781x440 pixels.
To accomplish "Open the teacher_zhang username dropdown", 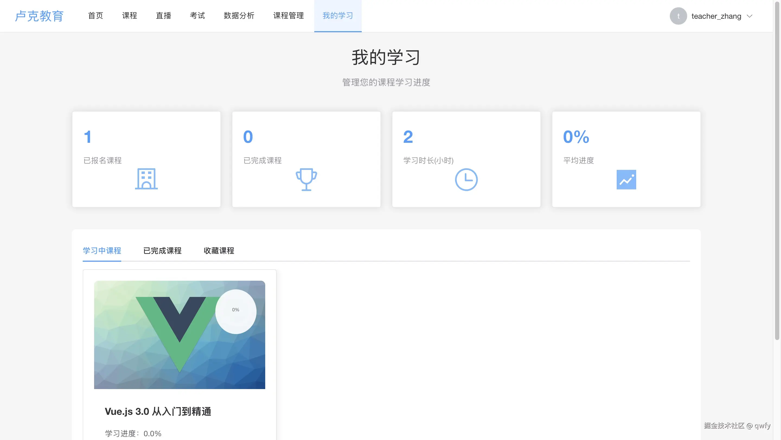I will point(716,16).
